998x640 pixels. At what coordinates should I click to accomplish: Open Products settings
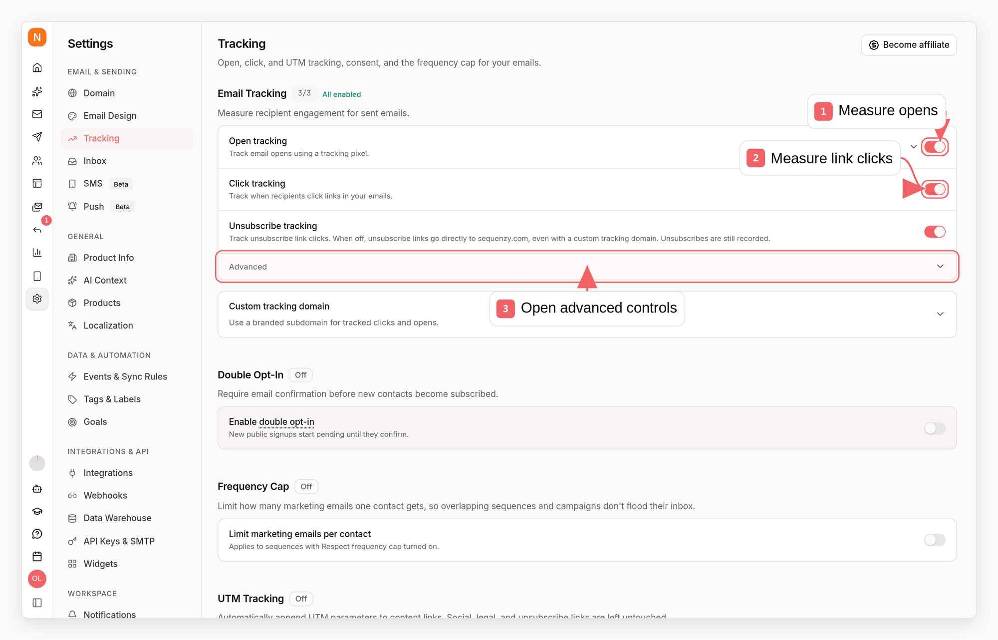point(127,303)
